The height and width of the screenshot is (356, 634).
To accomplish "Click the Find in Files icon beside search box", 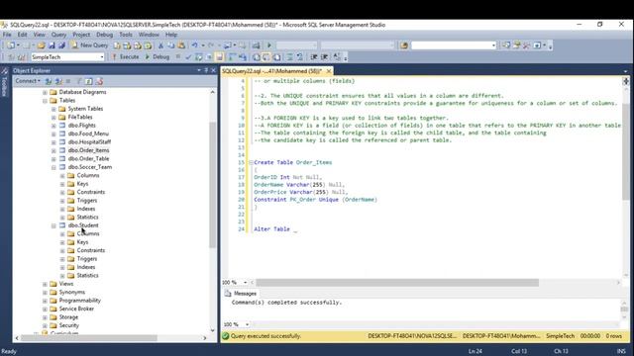I will click(404, 45).
